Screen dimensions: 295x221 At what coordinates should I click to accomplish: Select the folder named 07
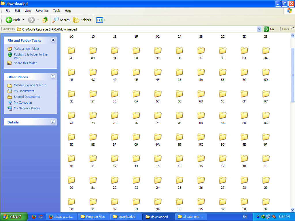266,96
